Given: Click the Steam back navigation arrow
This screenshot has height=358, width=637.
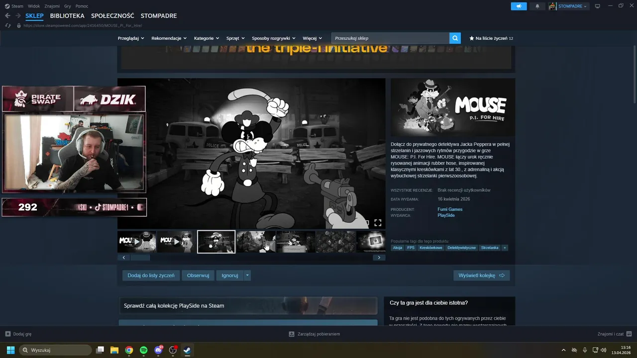Looking at the screenshot, I should point(7,16).
